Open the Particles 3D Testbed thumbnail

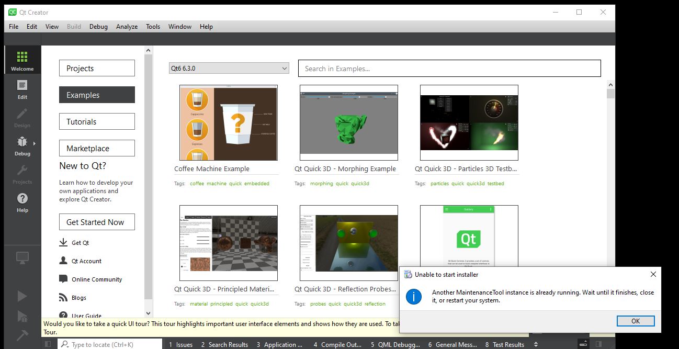click(x=469, y=123)
